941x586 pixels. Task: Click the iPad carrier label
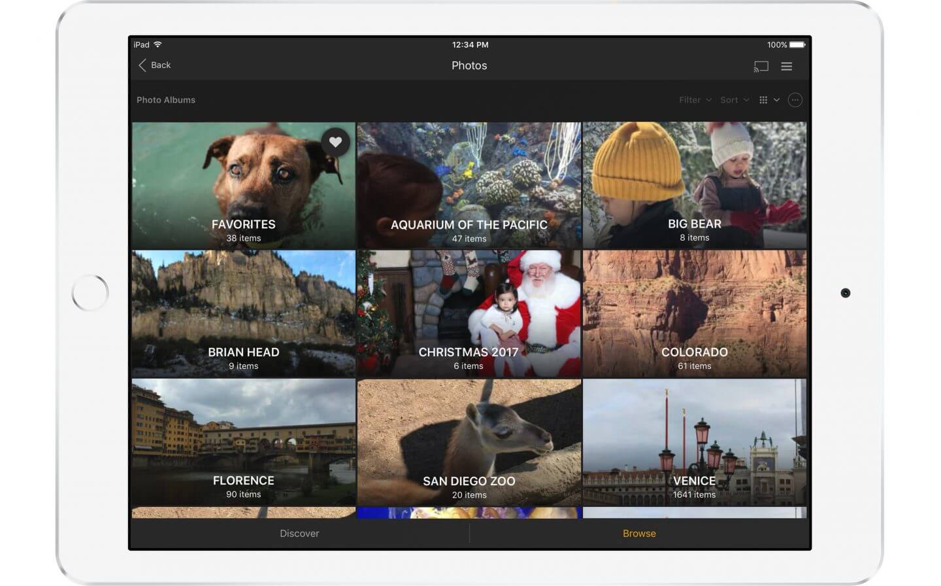142,44
